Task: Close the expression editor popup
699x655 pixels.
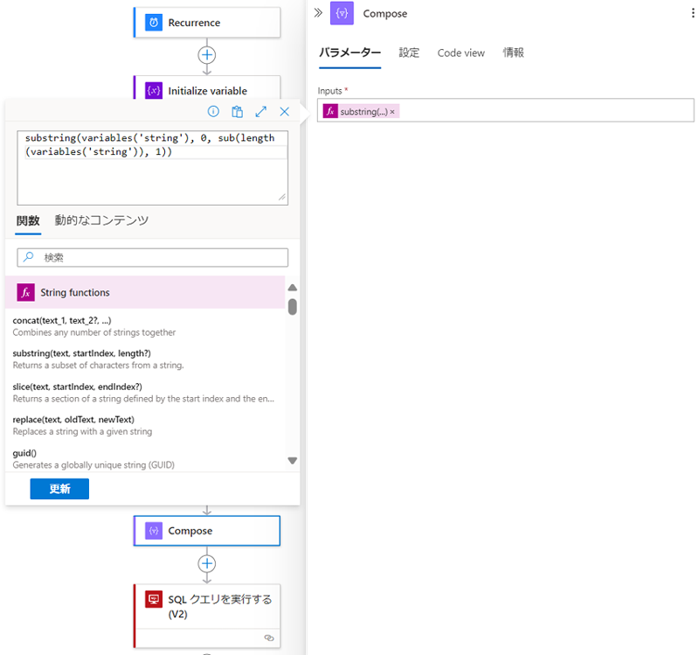Action: tap(285, 112)
